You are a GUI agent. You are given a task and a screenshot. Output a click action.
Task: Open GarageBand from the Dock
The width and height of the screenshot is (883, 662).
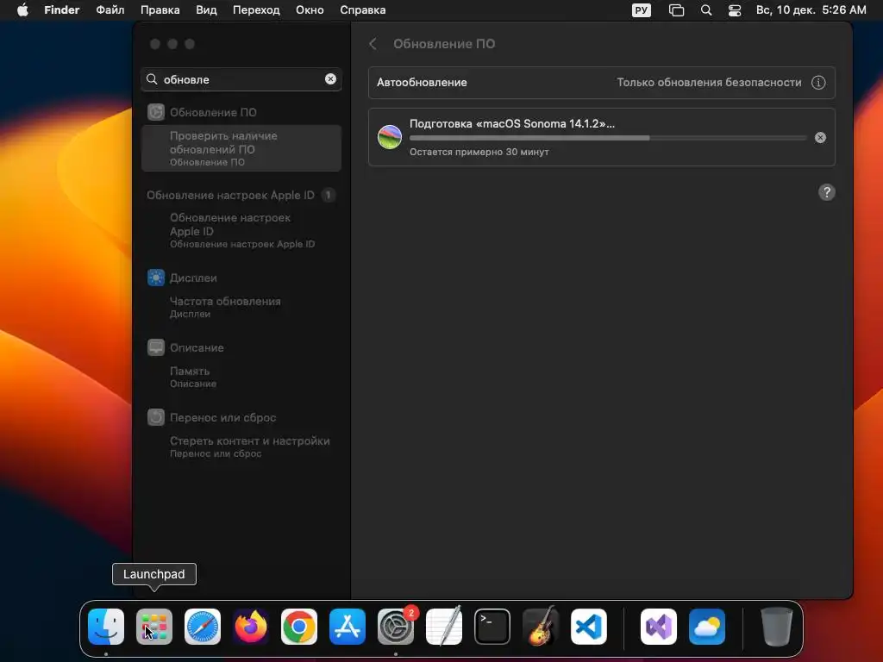[x=541, y=627]
